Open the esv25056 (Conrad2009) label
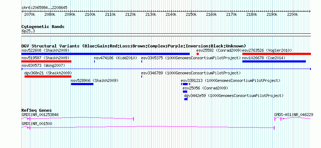The image size is (321, 148). (x=205, y=88)
